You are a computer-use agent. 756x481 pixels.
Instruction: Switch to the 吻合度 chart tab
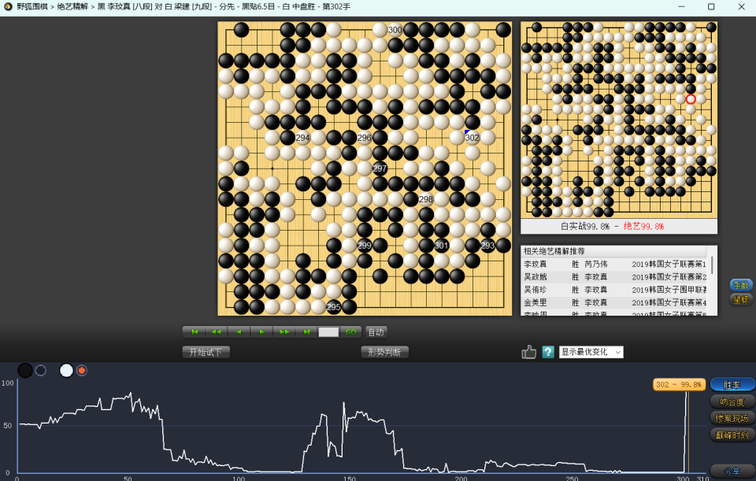pyautogui.click(x=732, y=401)
